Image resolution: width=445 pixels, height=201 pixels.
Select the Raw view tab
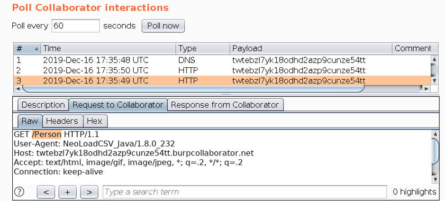pyautogui.click(x=30, y=121)
